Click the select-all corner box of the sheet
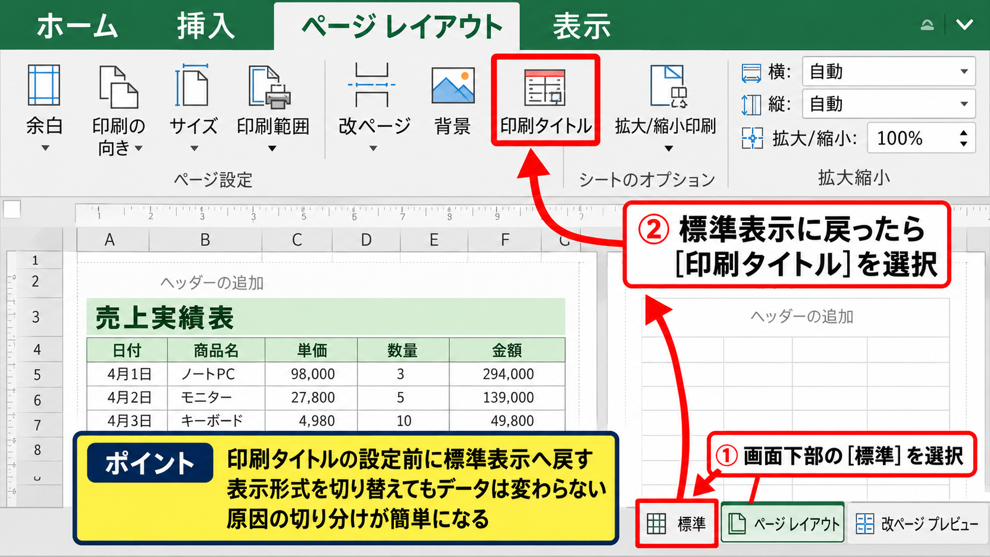Image resolution: width=990 pixels, height=557 pixels. pos(12,210)
